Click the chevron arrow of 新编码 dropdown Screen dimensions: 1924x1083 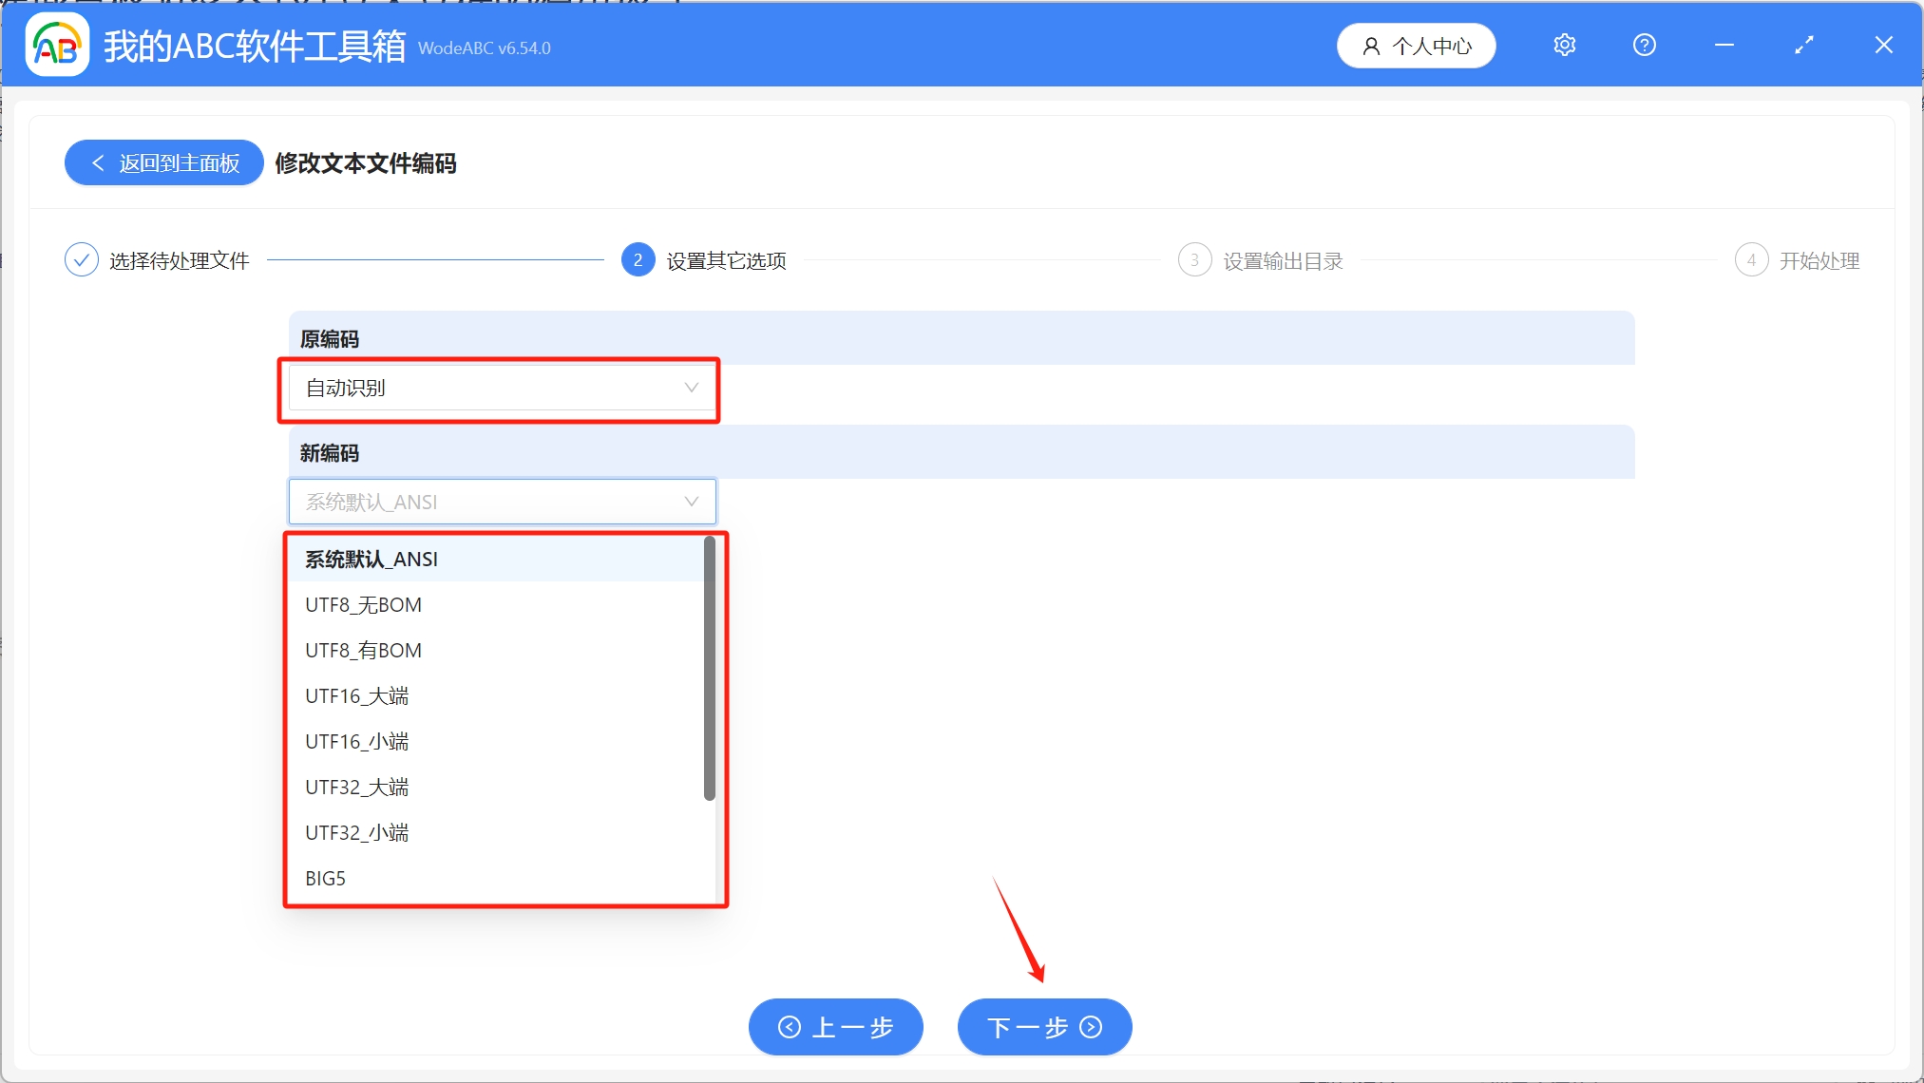click(x=692, y=502)
